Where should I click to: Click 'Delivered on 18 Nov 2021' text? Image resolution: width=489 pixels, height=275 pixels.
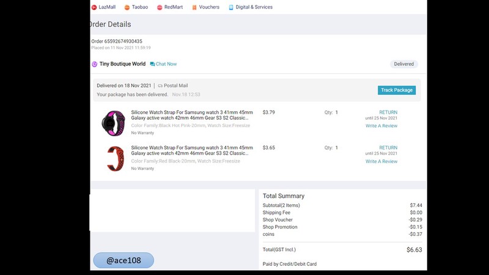tap(124, 86)
